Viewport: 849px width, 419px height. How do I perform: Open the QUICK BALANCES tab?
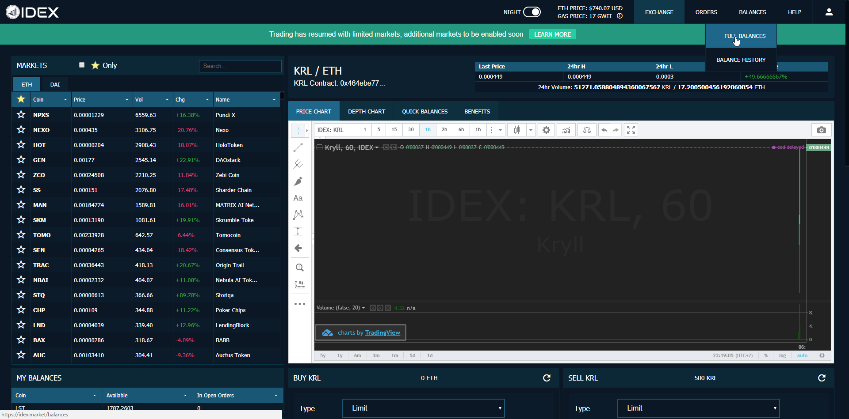425,111
